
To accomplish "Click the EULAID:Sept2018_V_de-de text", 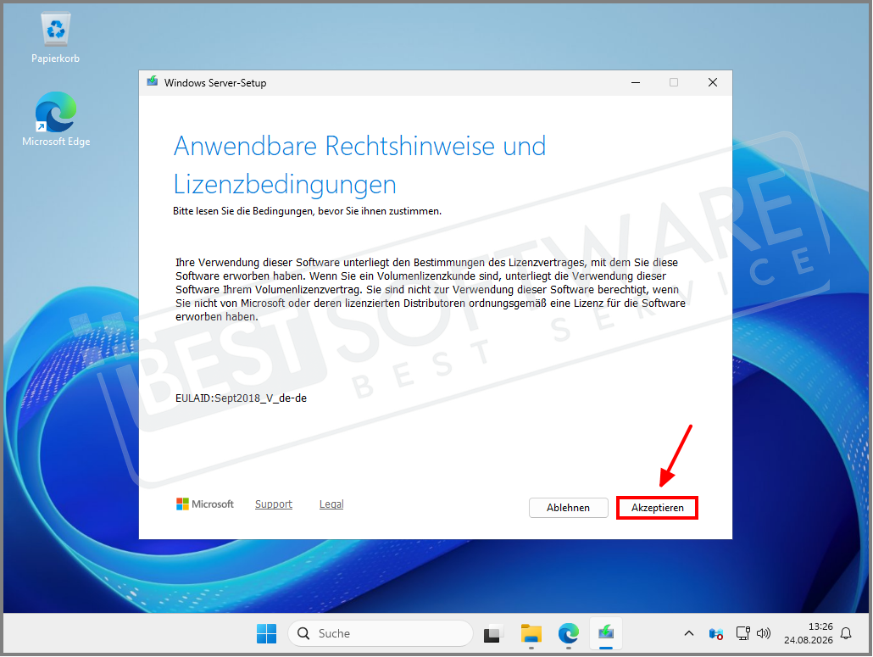I will 241,398.
